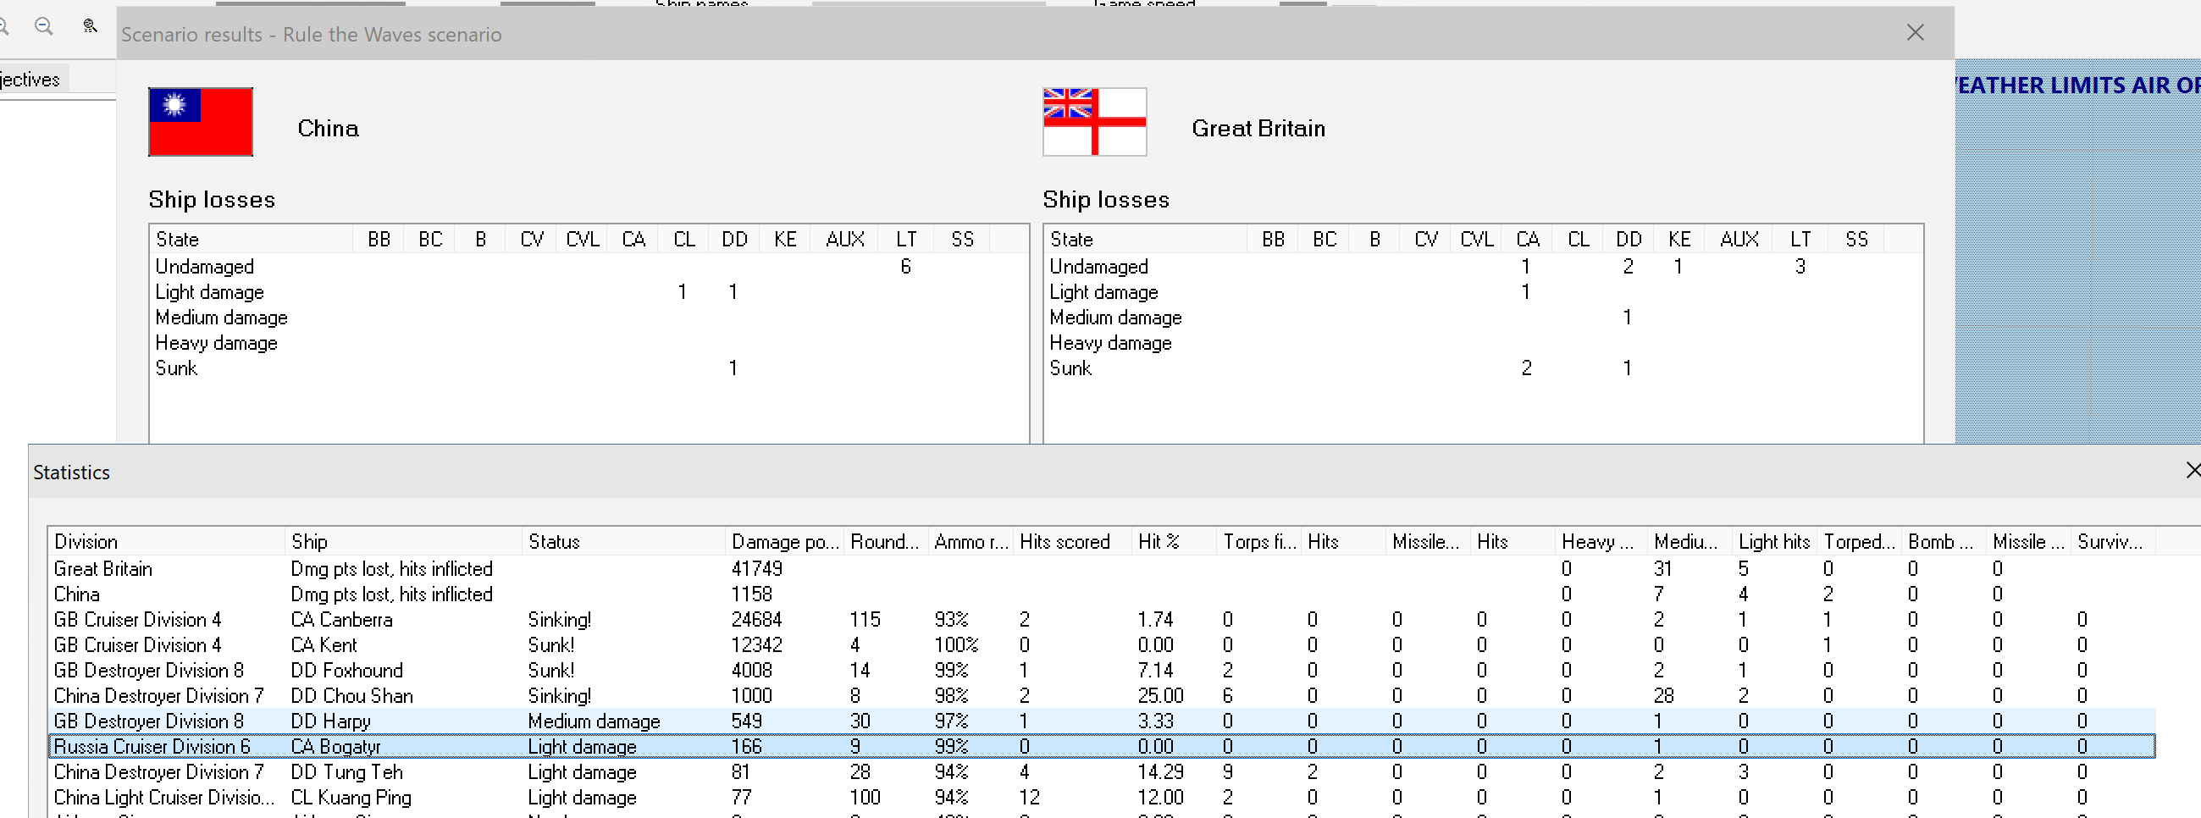Screen dimensions: 2201x818
Task: Click the x5 zoom magnifier icon
Action: [90, 26]
